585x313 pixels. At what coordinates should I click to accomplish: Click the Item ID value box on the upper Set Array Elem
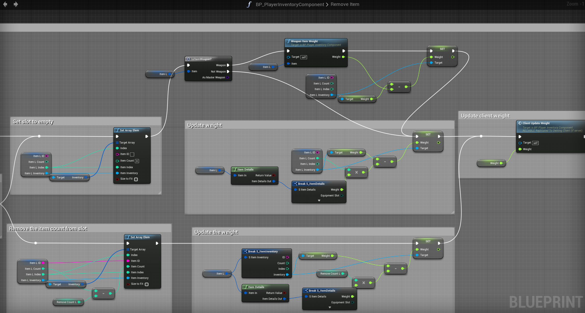click(x=132, y=154)
